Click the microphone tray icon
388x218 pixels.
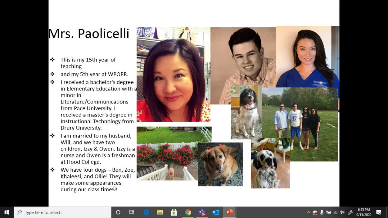pyautogui.click(x=322, y=212)
